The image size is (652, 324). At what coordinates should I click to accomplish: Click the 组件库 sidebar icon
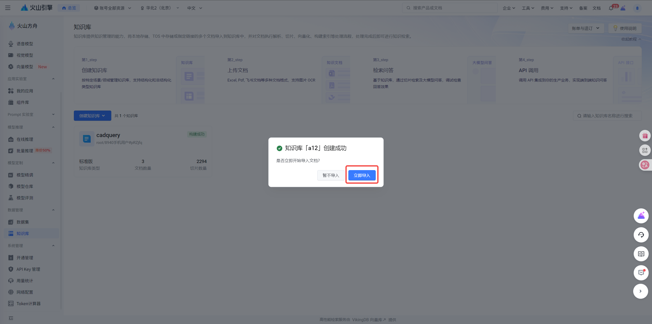point(11,102)
